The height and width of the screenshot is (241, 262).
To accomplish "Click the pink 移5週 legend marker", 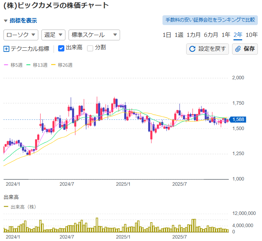I will coord(6,65).
